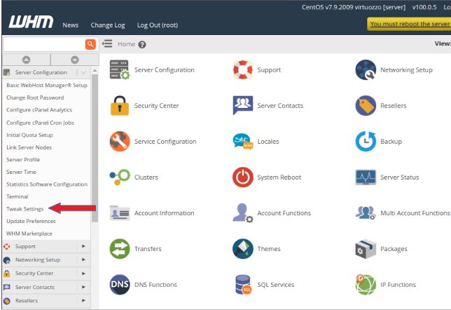Open the Account Functions user icon
This screenshot has height=310, width=451.
pos(243,213)
